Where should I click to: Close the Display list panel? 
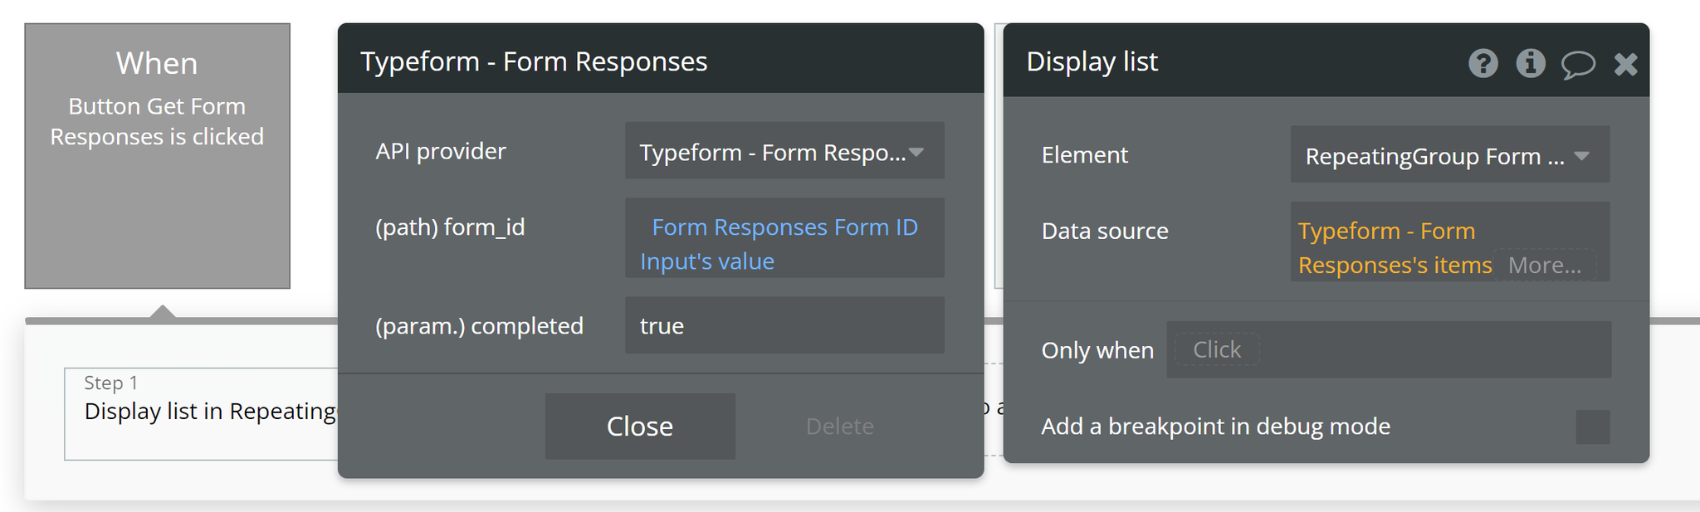(1626, 64)
